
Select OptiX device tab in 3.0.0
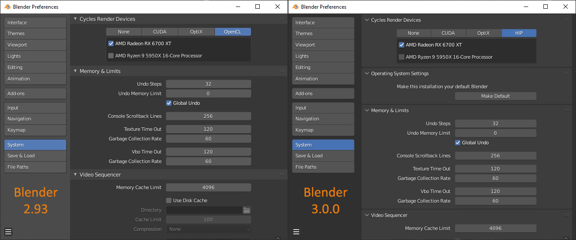pos(484,33)
